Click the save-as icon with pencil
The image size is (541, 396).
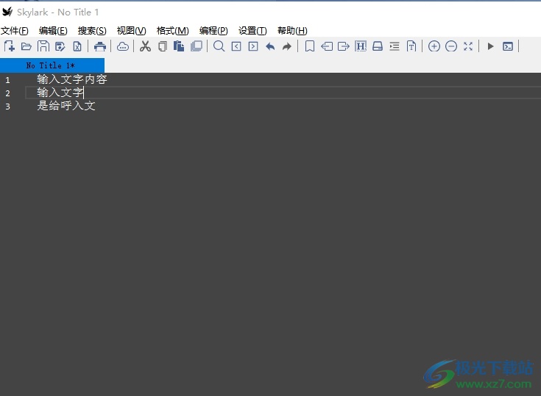pos(60,46)
